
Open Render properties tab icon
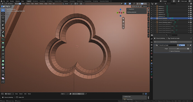coord(152,42)
